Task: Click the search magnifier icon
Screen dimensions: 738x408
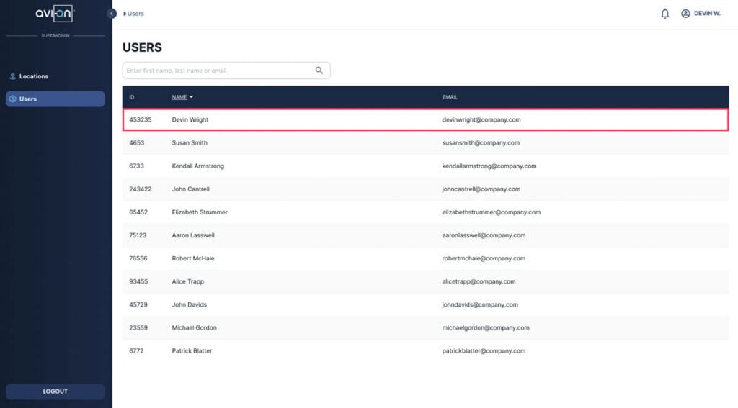Action: [x=319, y=71]
